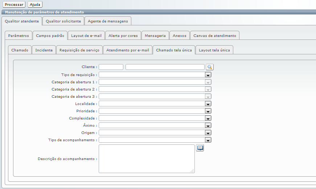Select the Parâmetros tab
Viewport: 316px width, 189px height.
(19, 35)
